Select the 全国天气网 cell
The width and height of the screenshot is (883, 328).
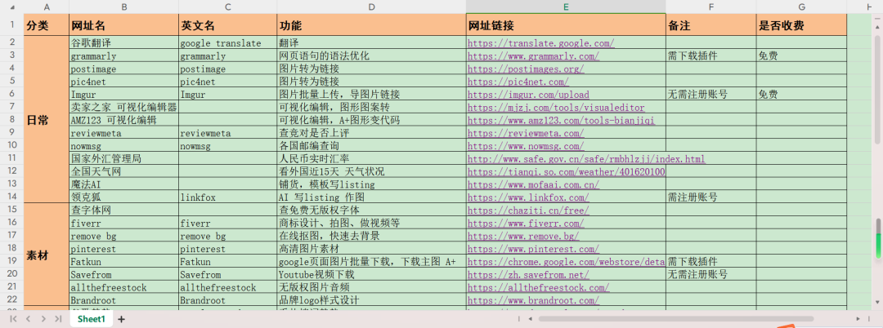[x=124, y=171]
